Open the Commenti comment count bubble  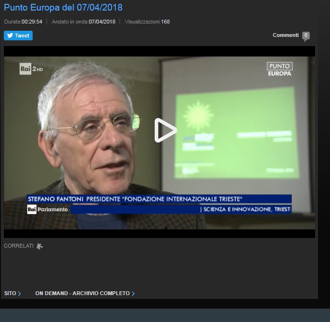tap(306, 36)
